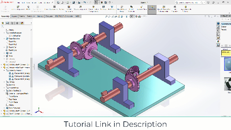The height and width of the screenshot is (130, 231).
Task: Click the New document icon
Action: coord(62,3)
